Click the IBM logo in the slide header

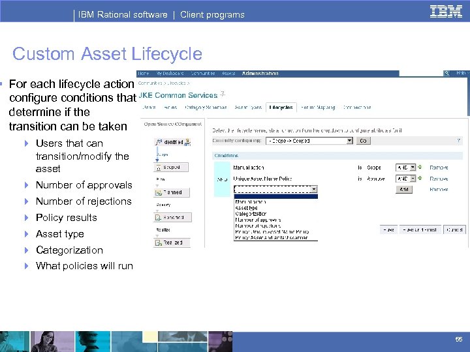(446, 12)
